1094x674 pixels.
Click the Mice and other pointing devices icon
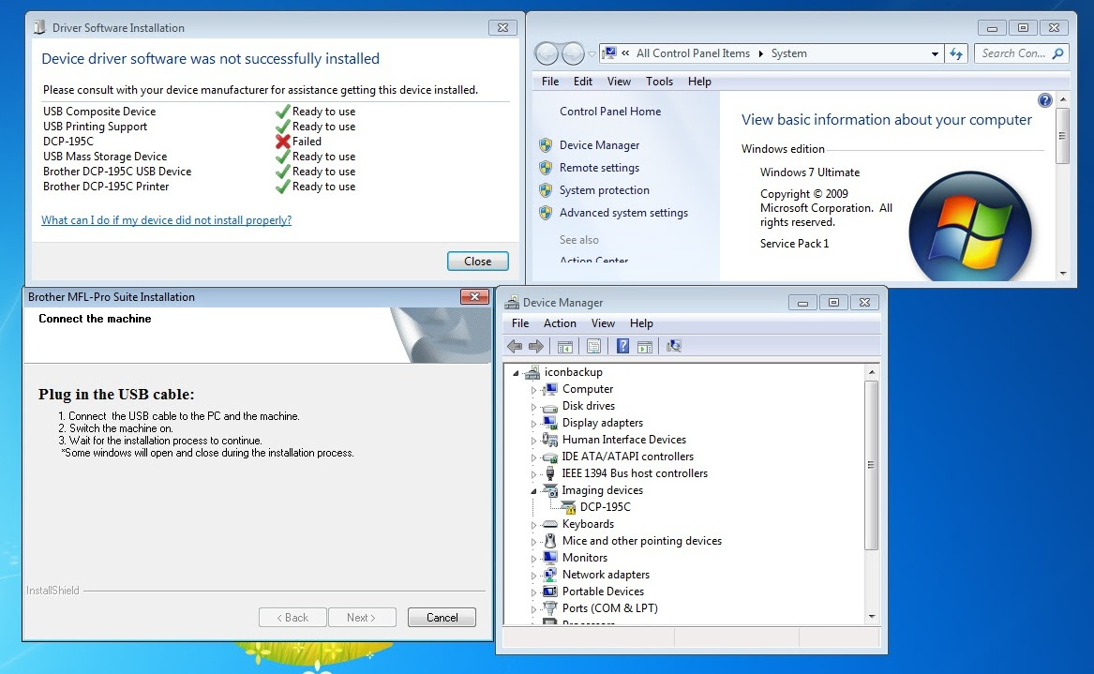549,541
